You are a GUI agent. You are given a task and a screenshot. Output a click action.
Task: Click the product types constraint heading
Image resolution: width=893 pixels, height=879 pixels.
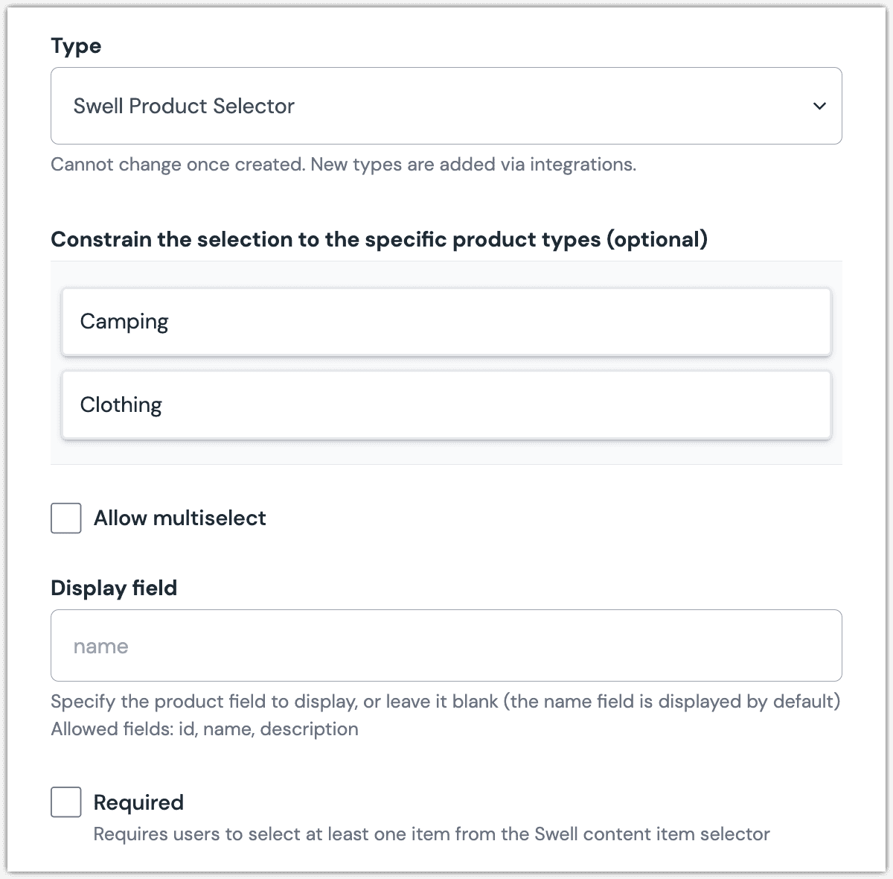[x=379, y=239]
